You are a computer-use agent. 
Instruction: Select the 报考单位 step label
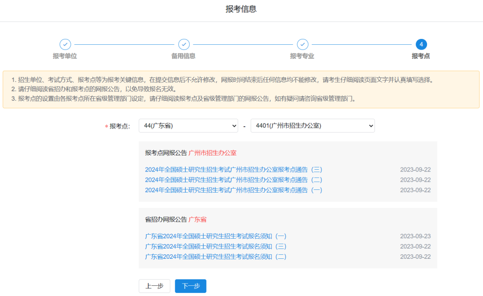[65, 56]
